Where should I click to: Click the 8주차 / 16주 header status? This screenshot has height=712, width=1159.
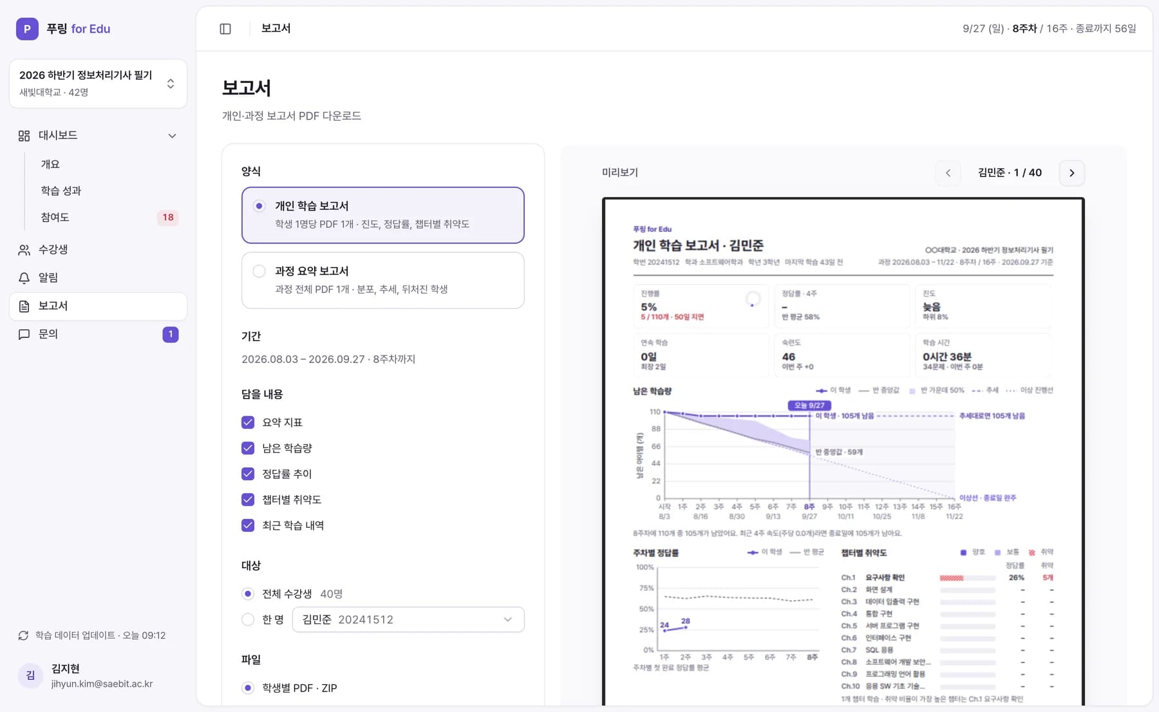(1040, 29)
